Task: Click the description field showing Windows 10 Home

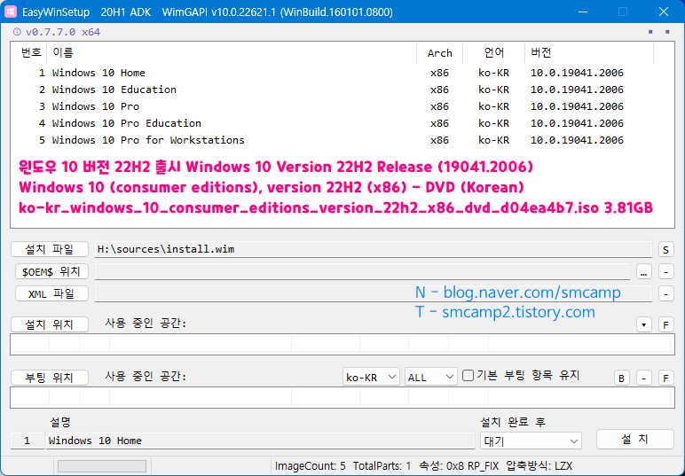Action: [260, 441]
